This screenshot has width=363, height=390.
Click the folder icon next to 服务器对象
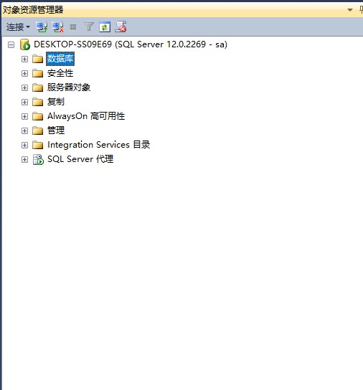click(37, 87)
